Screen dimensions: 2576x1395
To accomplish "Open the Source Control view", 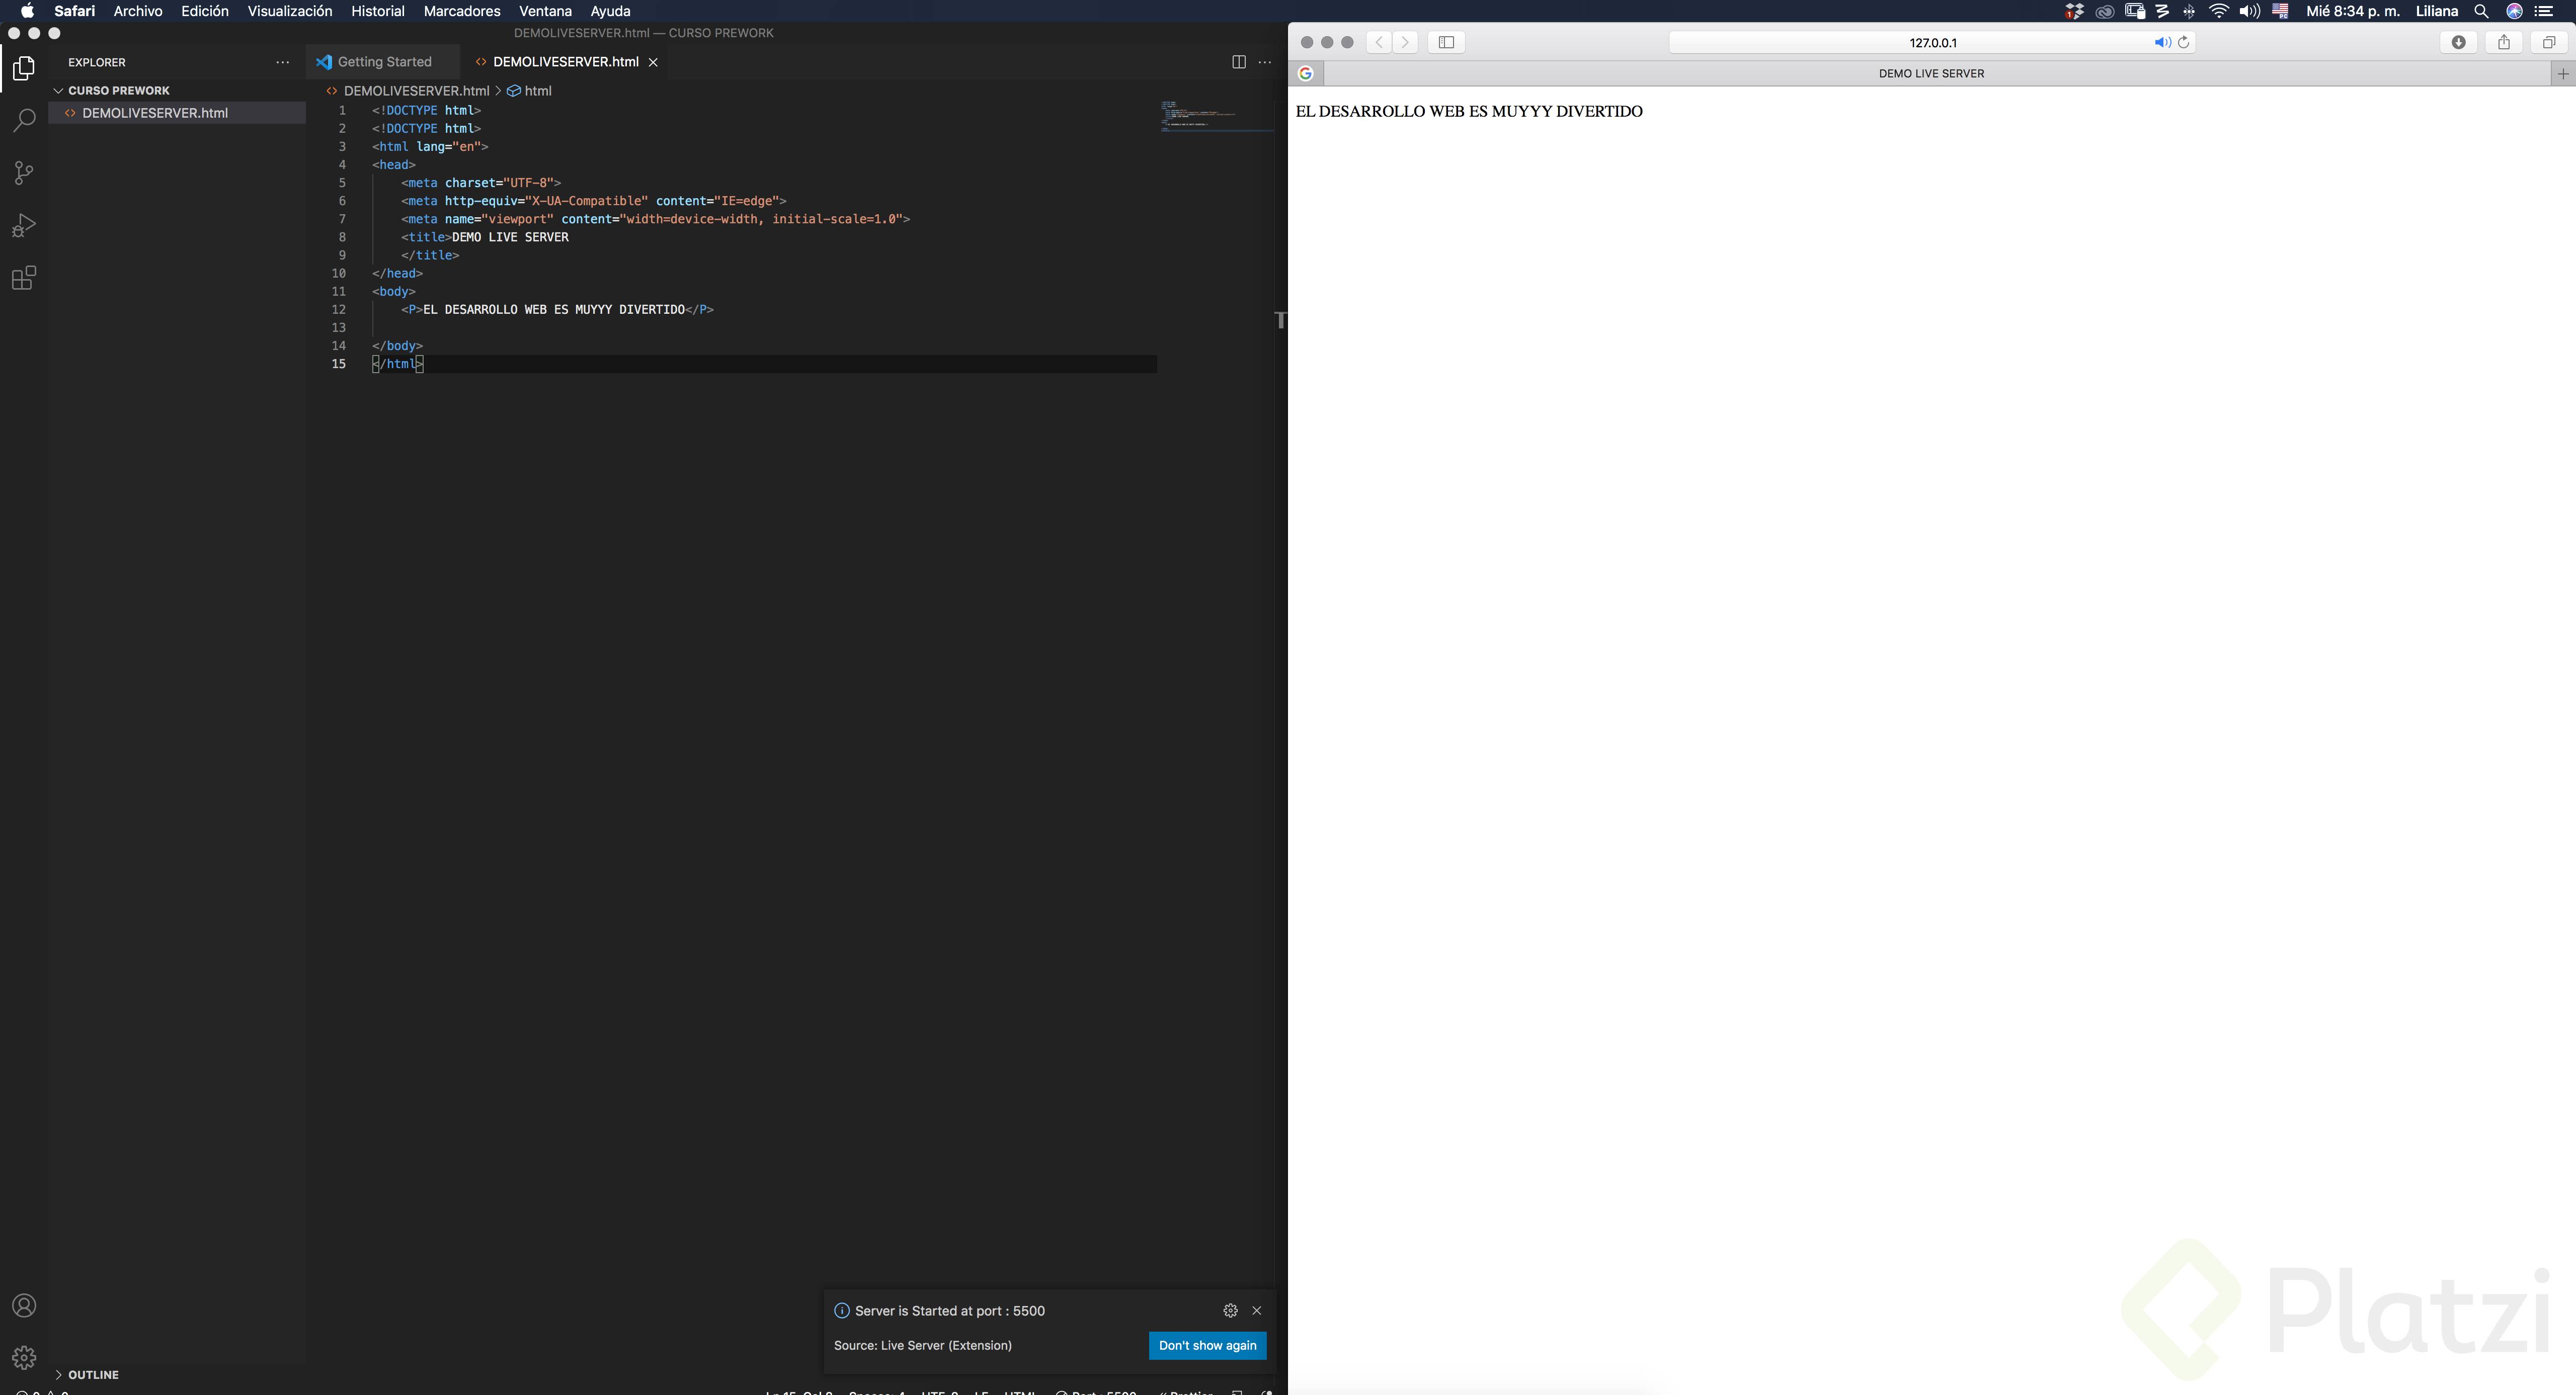I will (x=24, y=173).
